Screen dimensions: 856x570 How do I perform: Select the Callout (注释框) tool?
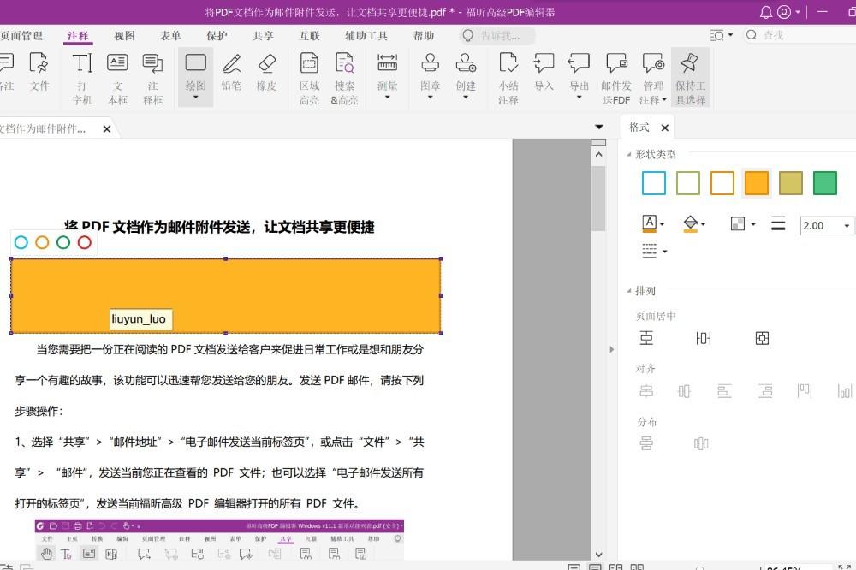[152, 78]
